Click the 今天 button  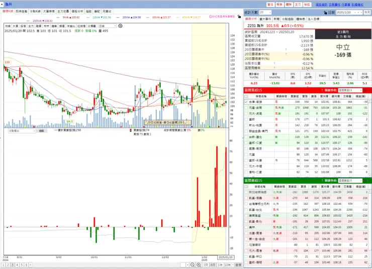point(367,13)
